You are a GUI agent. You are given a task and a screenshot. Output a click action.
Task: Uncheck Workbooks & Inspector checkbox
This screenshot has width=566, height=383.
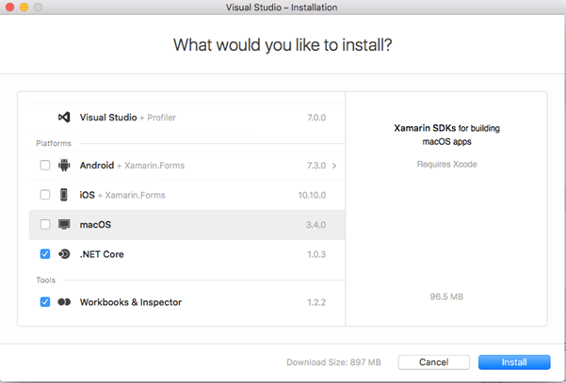click(x=45, y=302)
